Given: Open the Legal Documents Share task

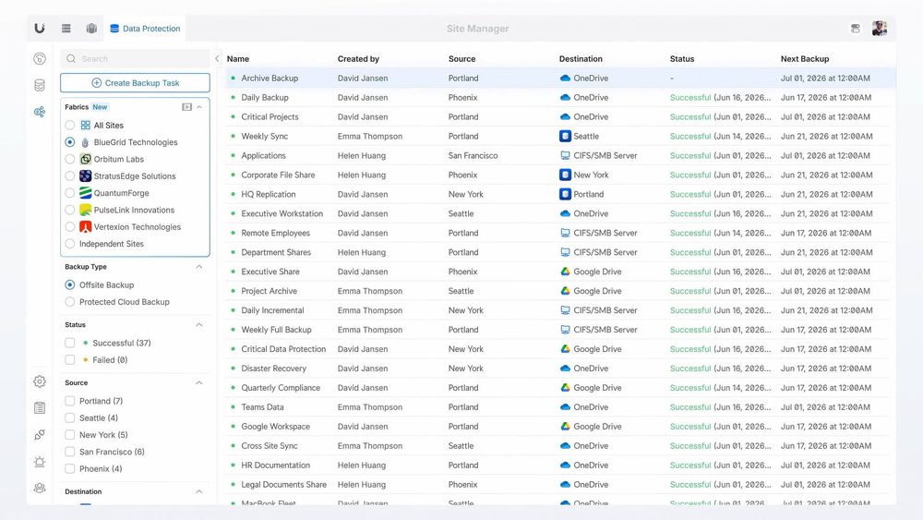Looking at the screenshot, I should (283, 485).
